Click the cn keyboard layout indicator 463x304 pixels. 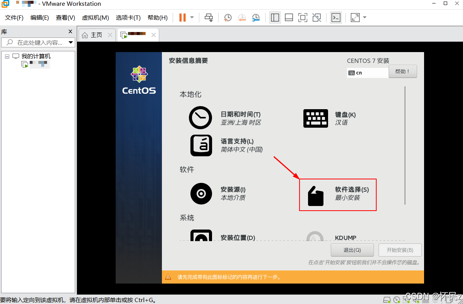click(367, 73)
